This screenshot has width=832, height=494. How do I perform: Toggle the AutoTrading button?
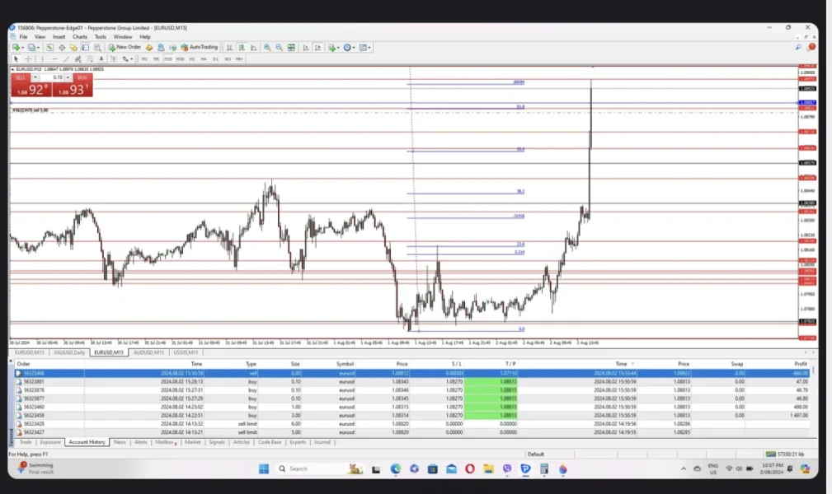[x=199, y=48]
